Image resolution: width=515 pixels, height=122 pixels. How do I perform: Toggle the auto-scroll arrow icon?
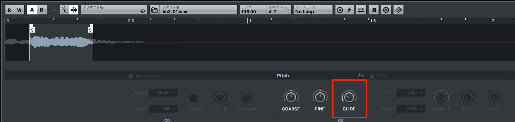coord(74,10)
